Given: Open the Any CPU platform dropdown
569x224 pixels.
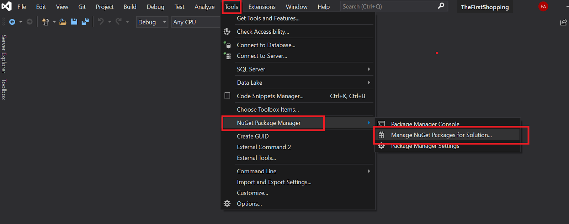Looking at the screenshot, I should [x=196, y=22].
